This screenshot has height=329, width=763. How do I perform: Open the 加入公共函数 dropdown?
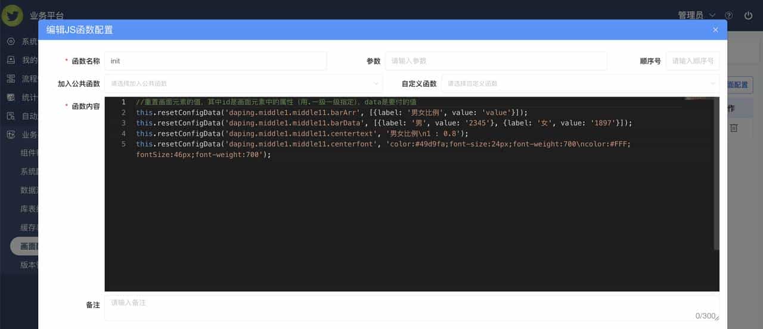[x=244, y=84]
